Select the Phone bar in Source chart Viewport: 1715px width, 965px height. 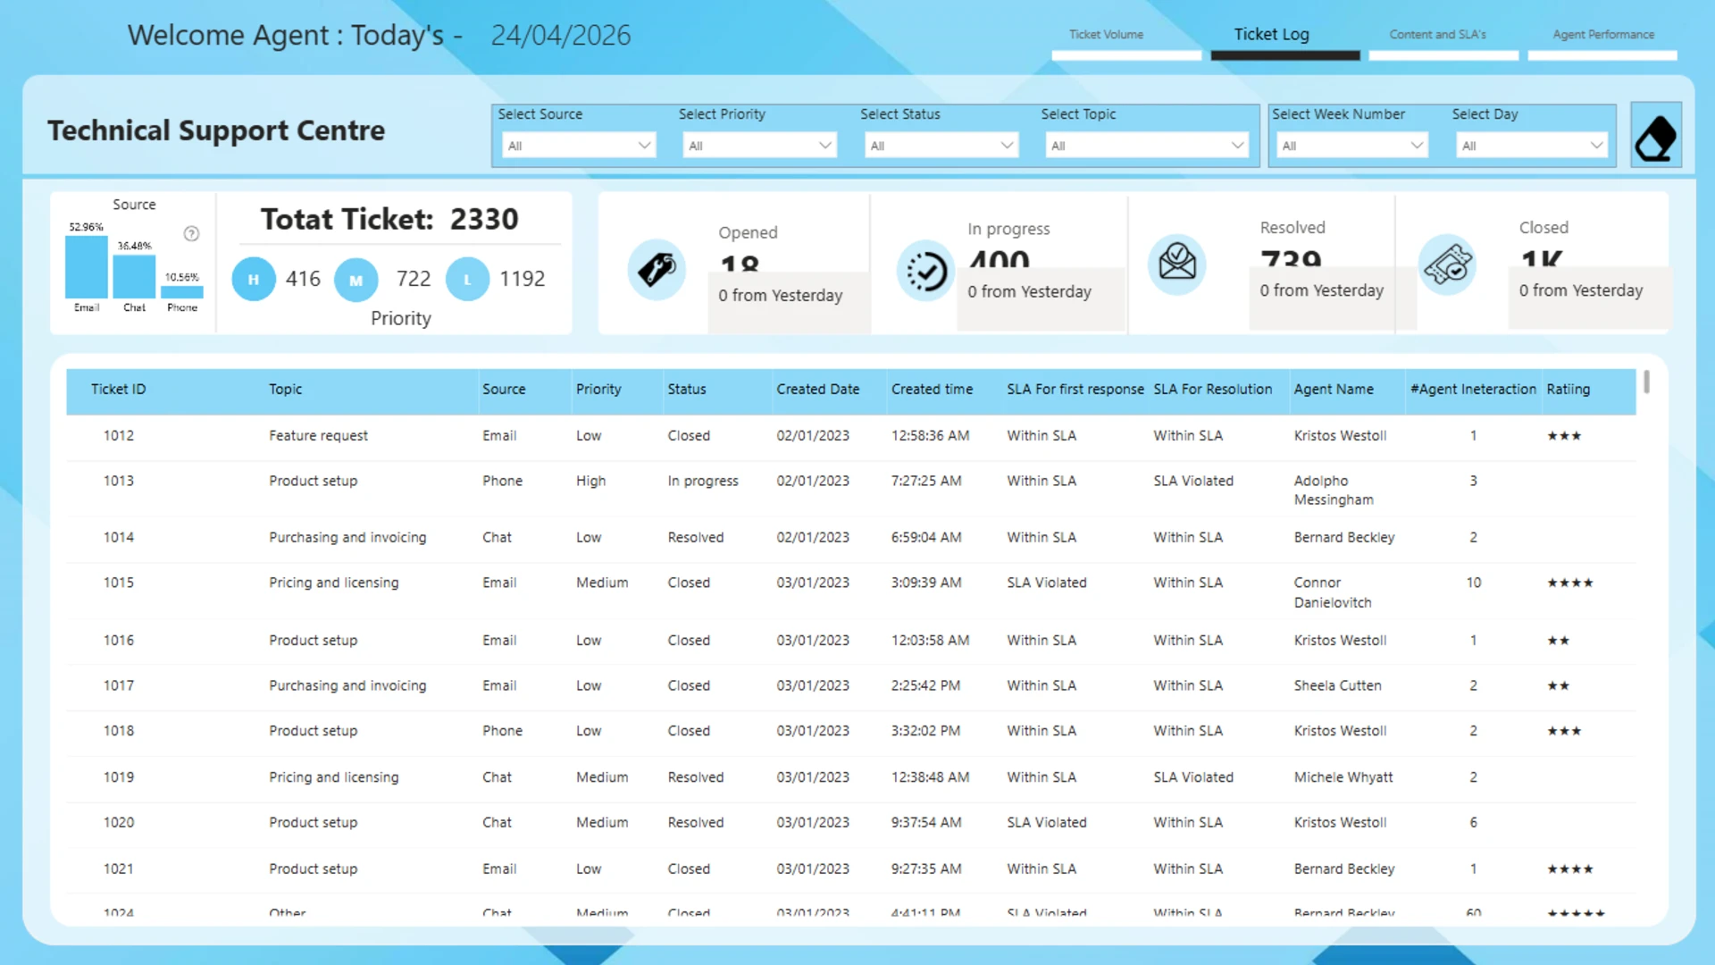click(182, 292)
